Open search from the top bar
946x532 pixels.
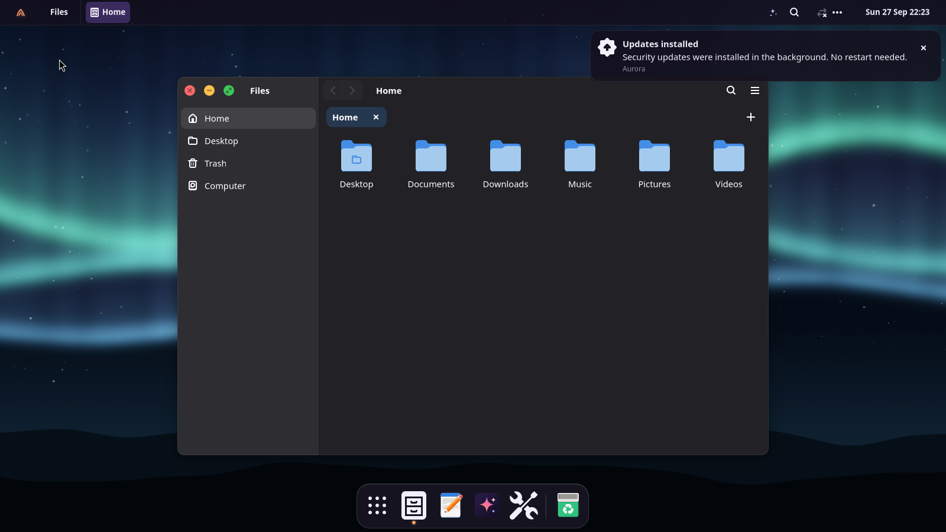[795, 12]
